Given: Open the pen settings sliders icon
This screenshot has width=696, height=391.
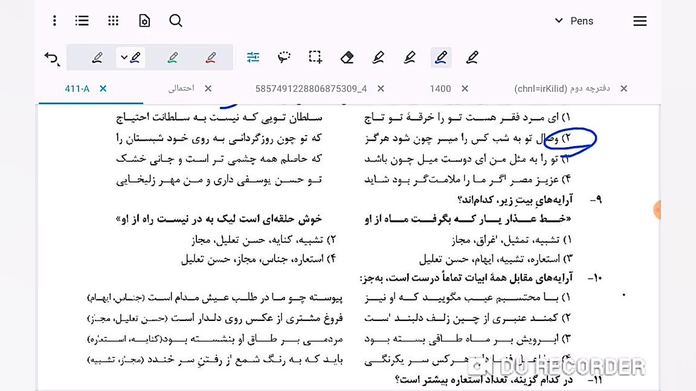Looking at the screenshot, I should [253, 57].
